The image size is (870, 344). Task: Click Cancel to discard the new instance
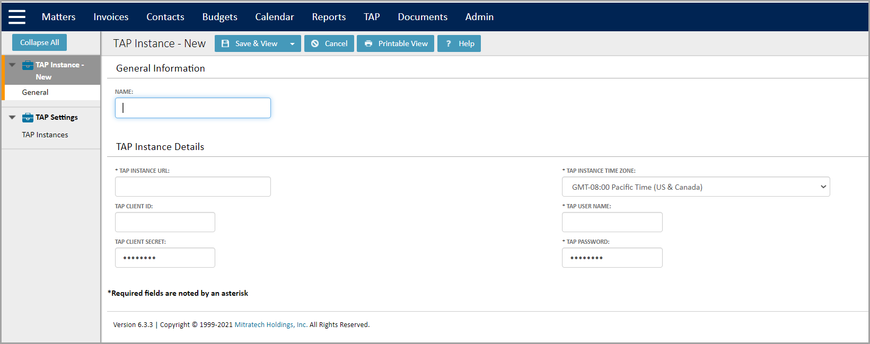click(x=329, y=43)
